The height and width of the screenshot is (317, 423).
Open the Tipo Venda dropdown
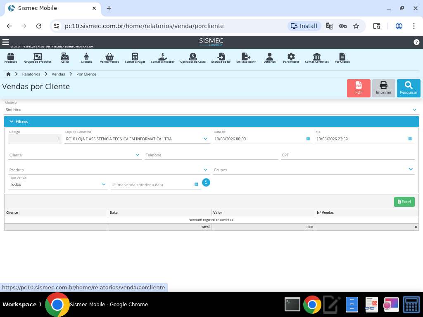(x=103, y=185)
